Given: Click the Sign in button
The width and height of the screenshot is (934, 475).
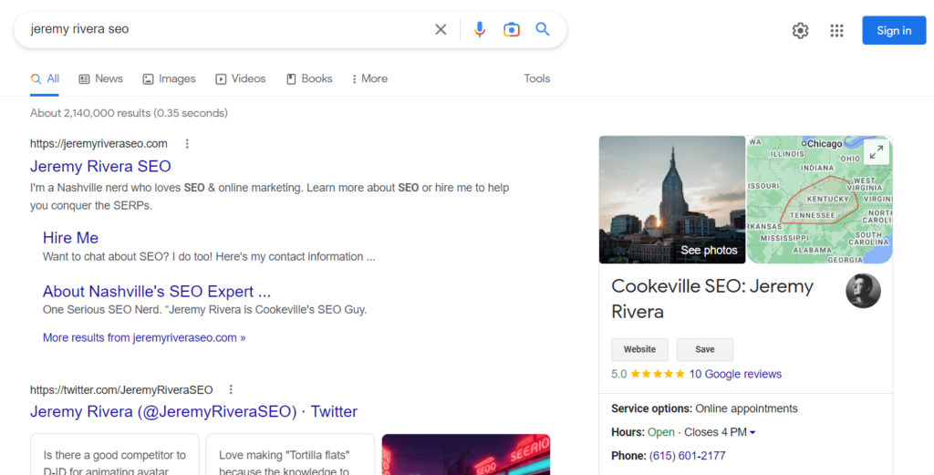Looking at the screenshot, I should [894, 30].
